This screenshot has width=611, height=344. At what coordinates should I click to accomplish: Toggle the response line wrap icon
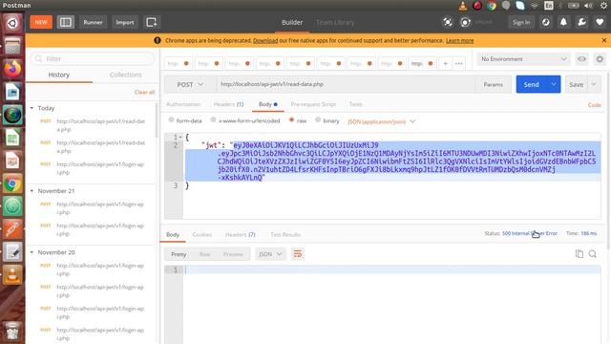[297, 254]
